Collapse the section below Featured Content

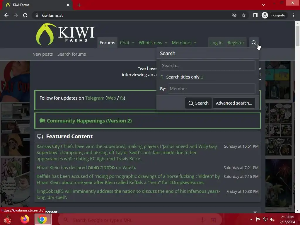pos(255,212)
